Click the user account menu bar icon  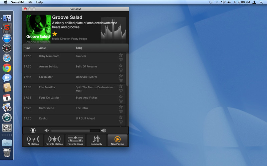point(254,2)
